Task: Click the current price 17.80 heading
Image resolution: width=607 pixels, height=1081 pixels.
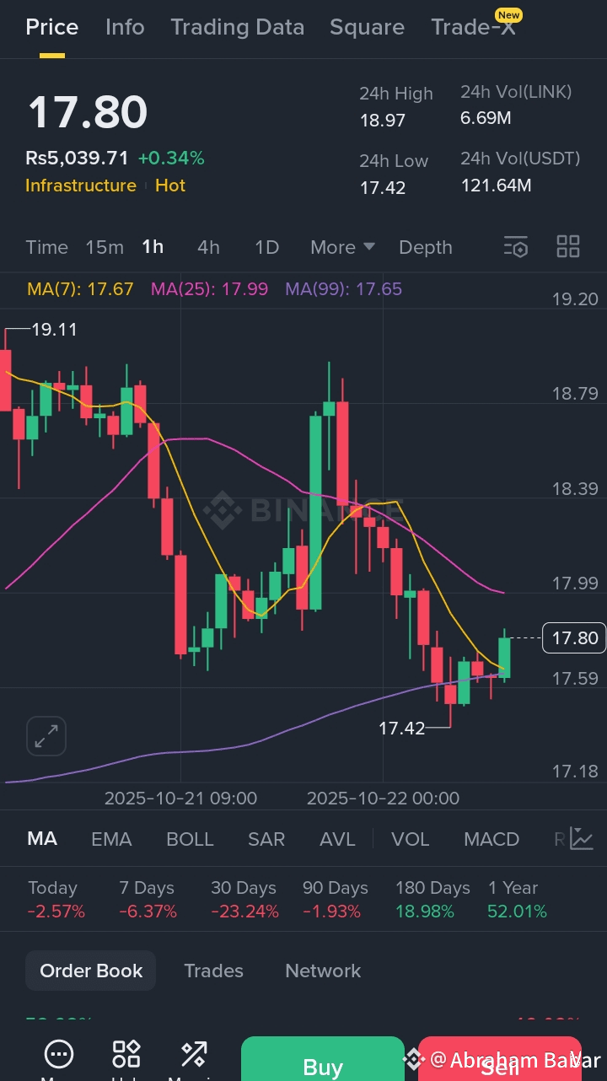Action: click(x=88, y=112)
